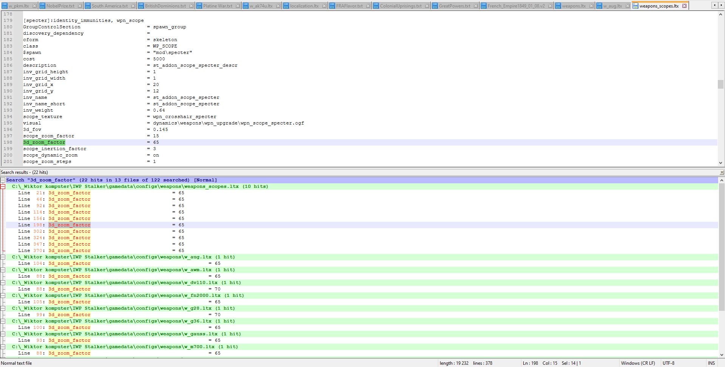725x367 pixels.
Task: Open the w_g28.ltx Line 99 result
Action: pyautogui.click(x=362, y=315)
